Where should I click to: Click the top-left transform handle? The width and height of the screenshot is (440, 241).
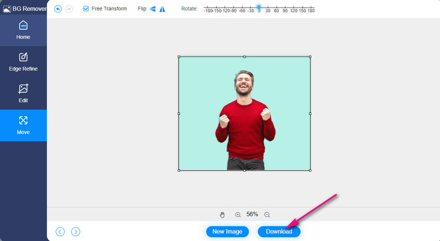coord(179,57)
